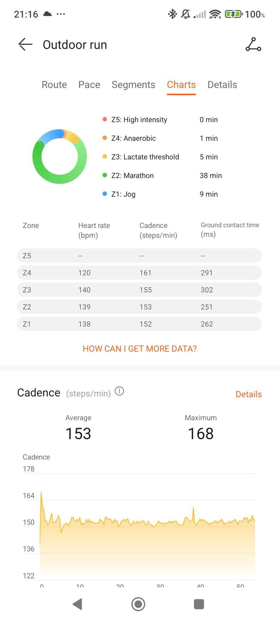Tap the How Can I Get More Data link
Image resolution: width=279 pixels, height=621 pixels.
coord(140,349)
